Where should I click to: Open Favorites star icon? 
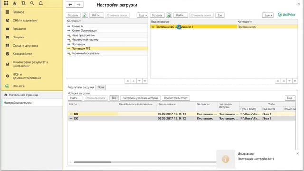(15, 3)
